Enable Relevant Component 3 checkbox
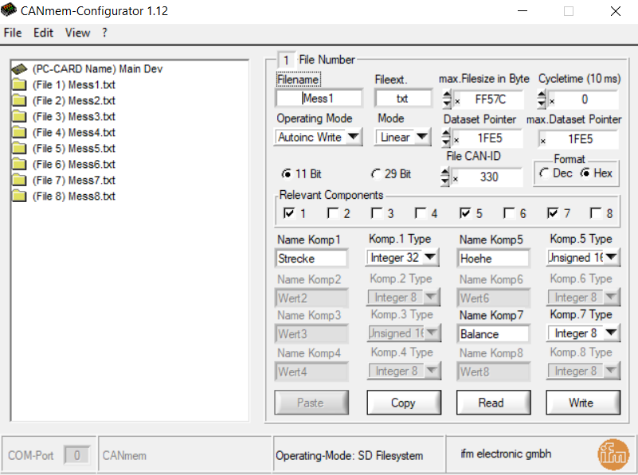Viewport: 638px width, 475px height. tap(377, 213)
